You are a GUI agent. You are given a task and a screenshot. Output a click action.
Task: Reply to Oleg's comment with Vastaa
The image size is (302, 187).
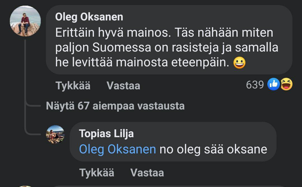pyautogui.click(x=123, y=86)
